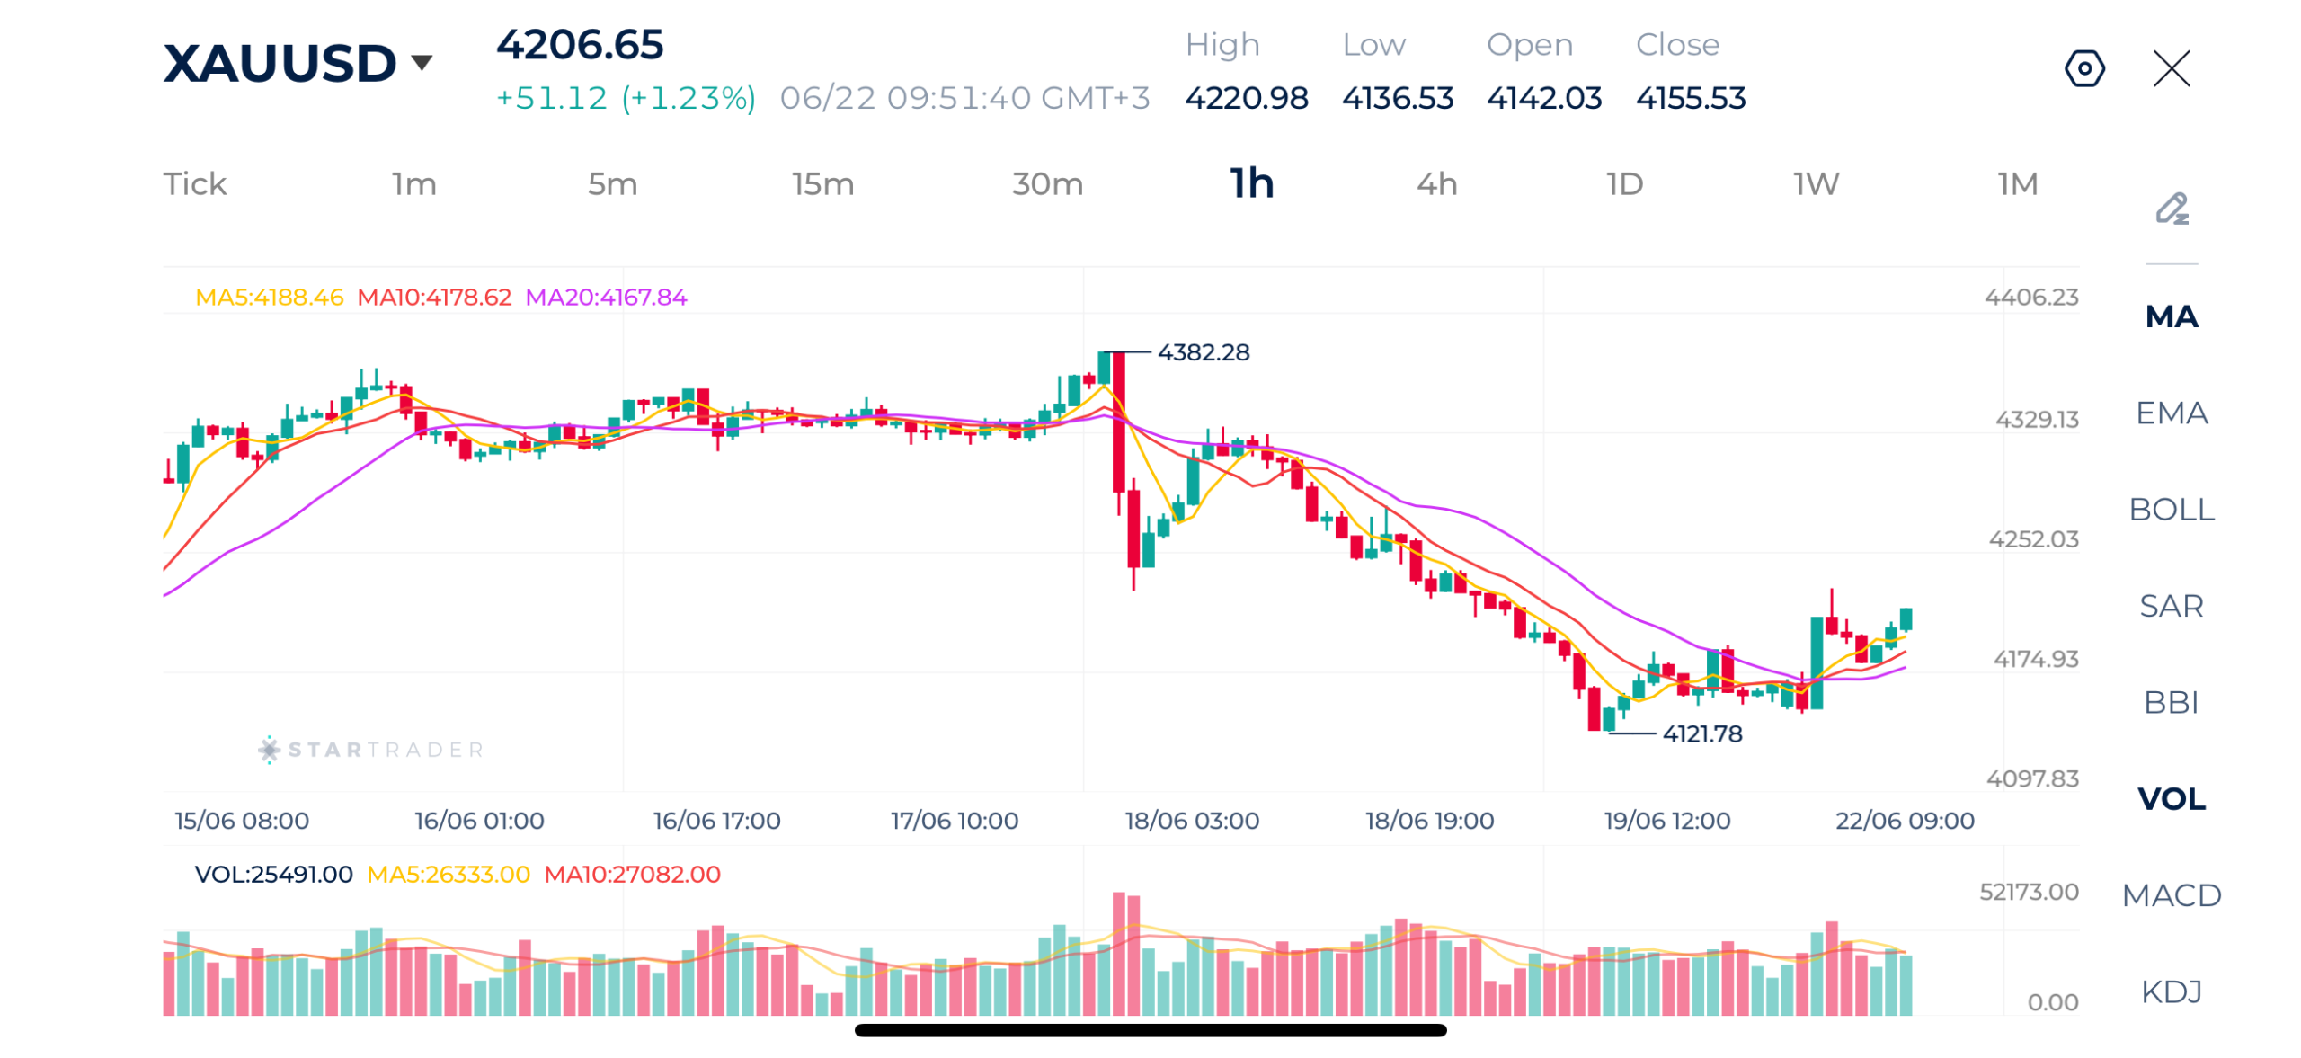Viewport: 2301px width, 1058px height.
Task: Select the 5m timeframe
Action: [611, 183]
